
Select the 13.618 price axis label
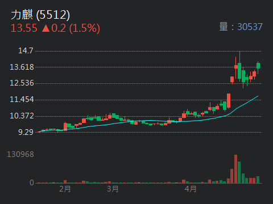tap(22, 67)
